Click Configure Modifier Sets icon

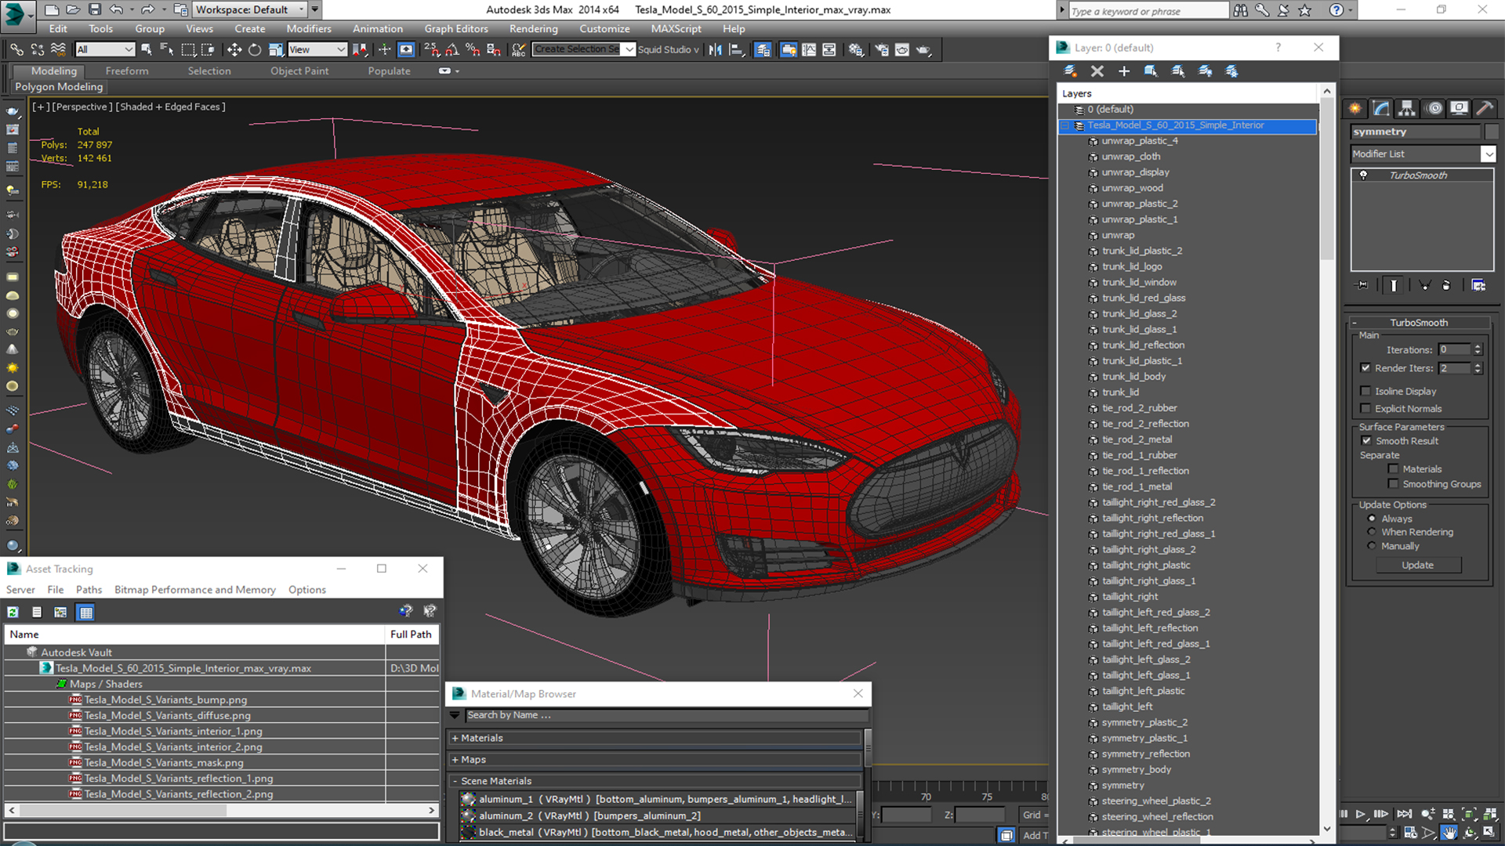coord(1478,285)
